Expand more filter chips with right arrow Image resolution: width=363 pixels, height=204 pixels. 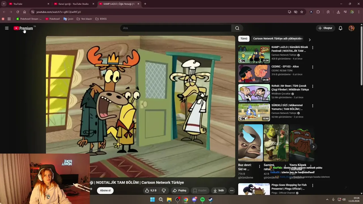(x=310, y=40)
